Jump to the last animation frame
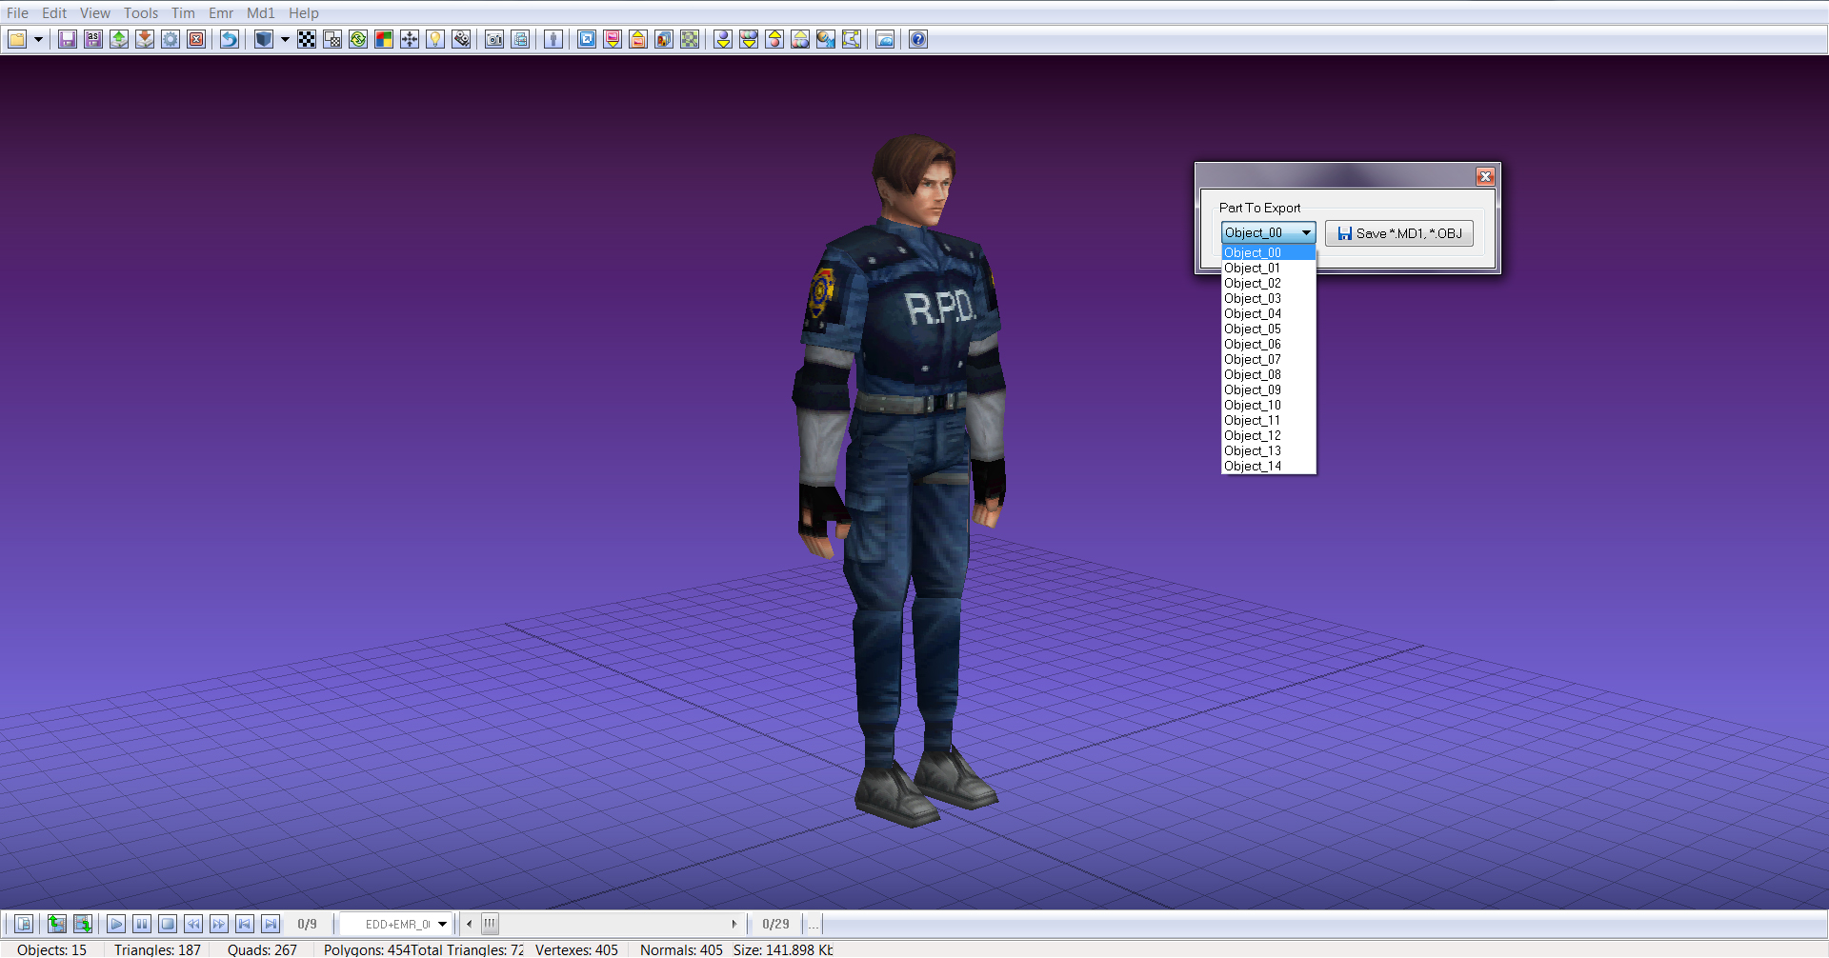Screen dimensions: 1829x958 click(271, 924)
